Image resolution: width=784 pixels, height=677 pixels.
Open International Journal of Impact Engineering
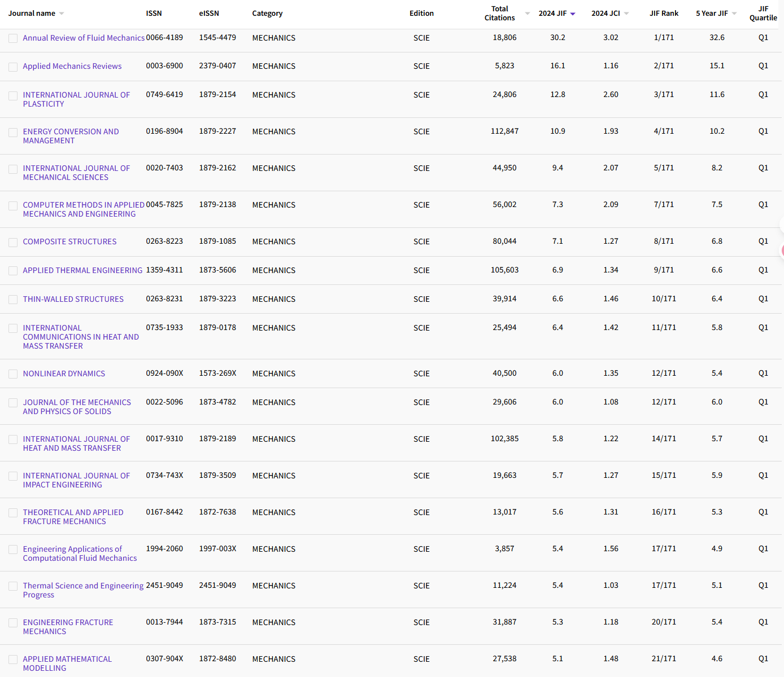(x=76, y=480)
